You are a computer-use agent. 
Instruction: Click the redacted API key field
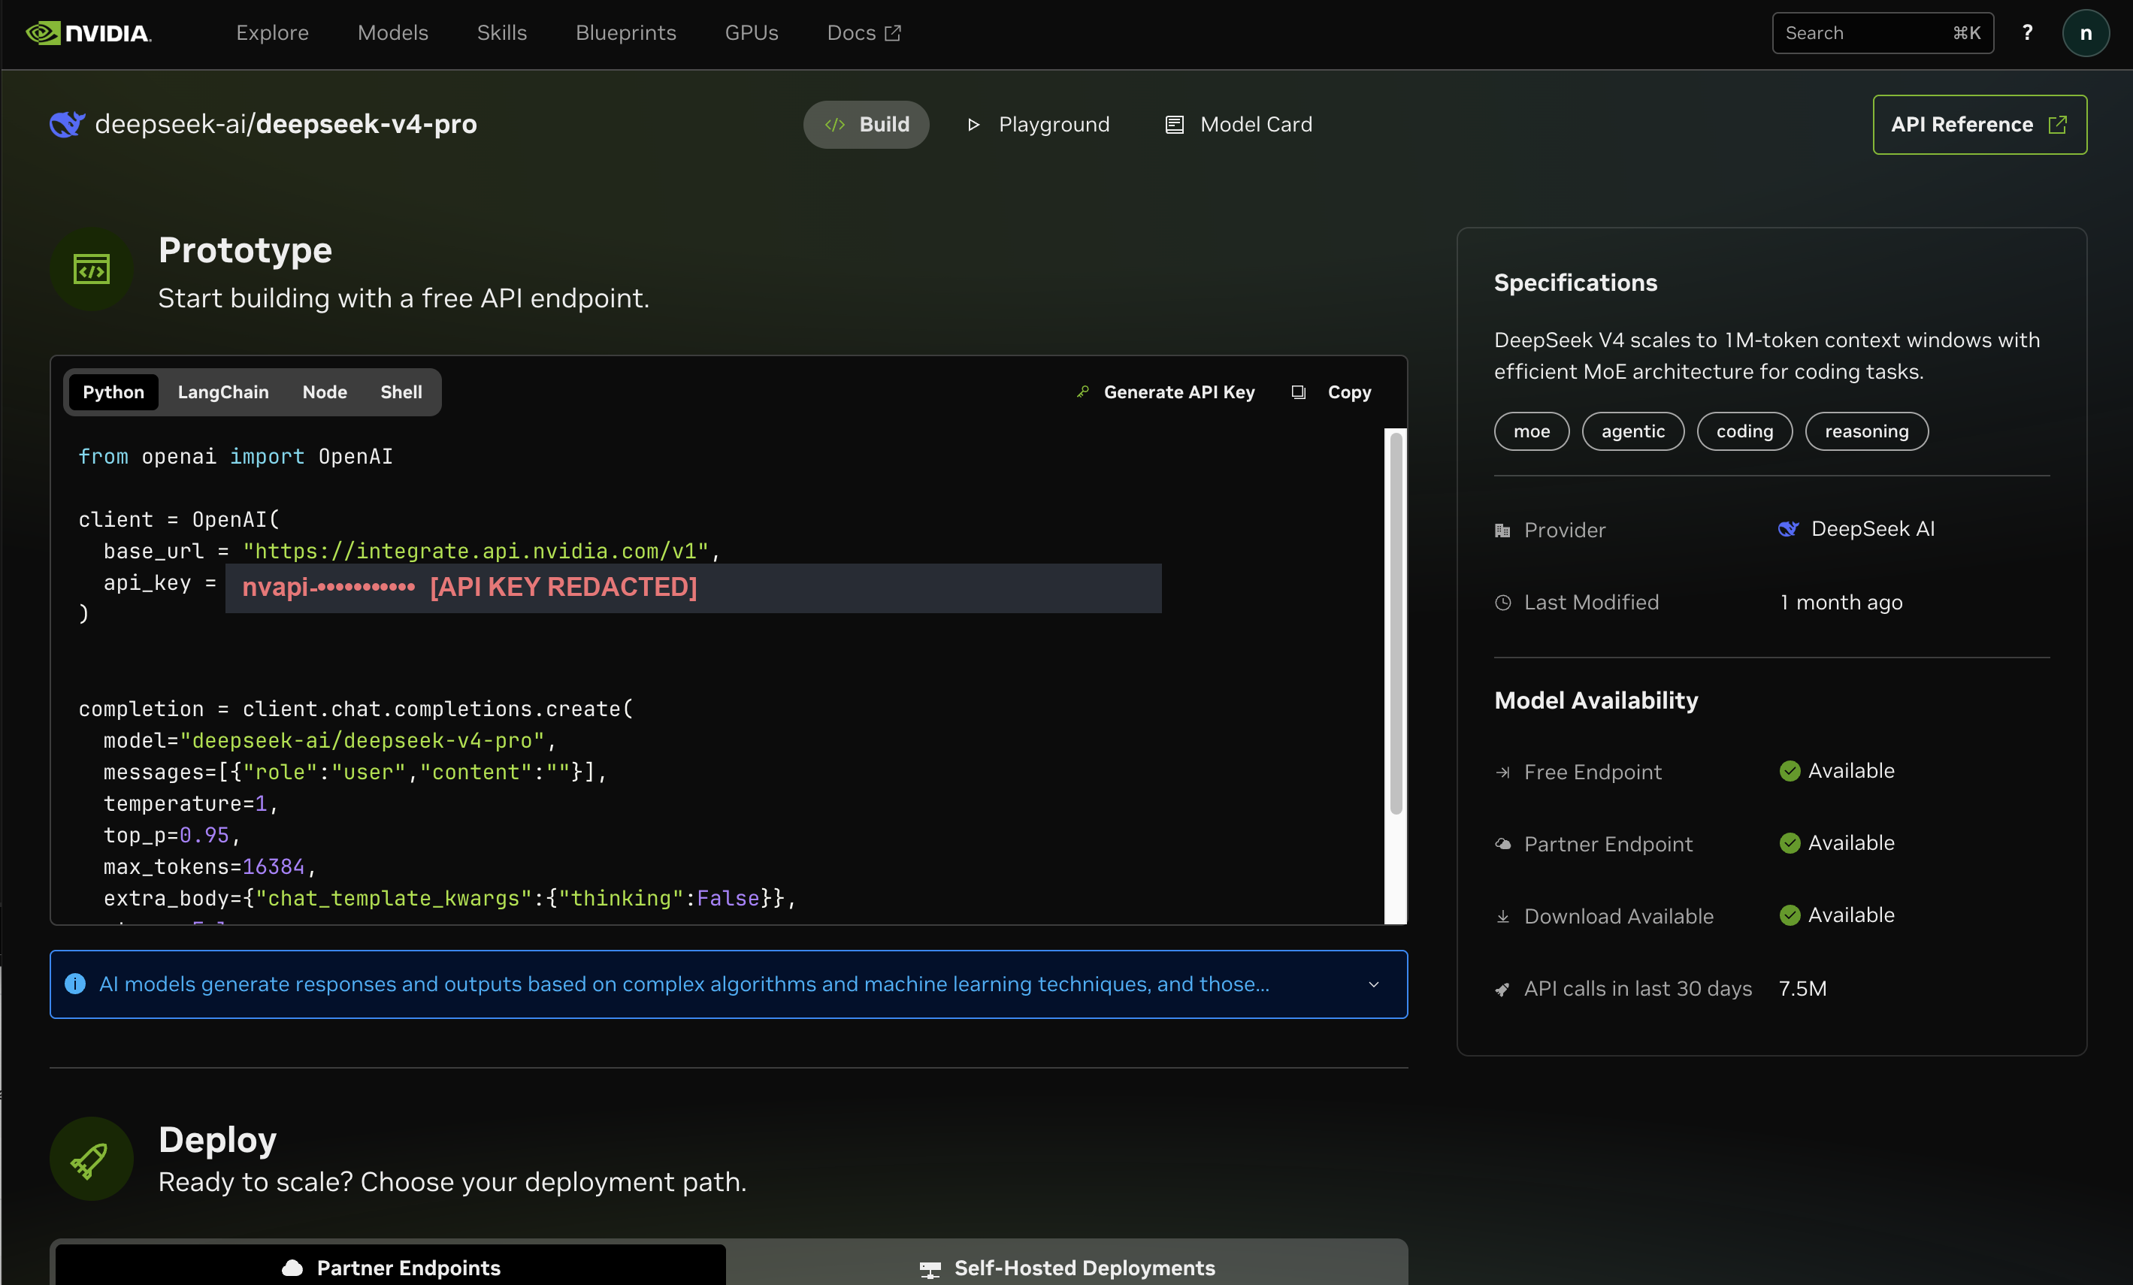tap(694, 588)
